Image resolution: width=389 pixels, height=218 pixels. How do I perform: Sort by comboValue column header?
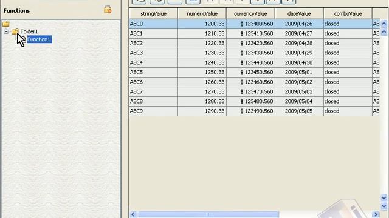pos(348,14)
